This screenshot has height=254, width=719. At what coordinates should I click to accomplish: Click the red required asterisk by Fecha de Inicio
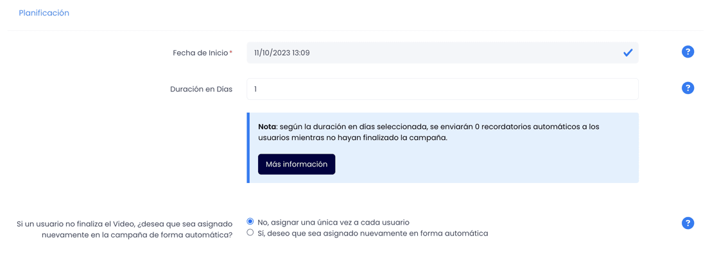[230, 52]
